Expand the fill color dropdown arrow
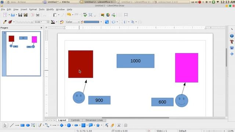The height and width of the screenshot is (132, 235). [x=101, y=22]
